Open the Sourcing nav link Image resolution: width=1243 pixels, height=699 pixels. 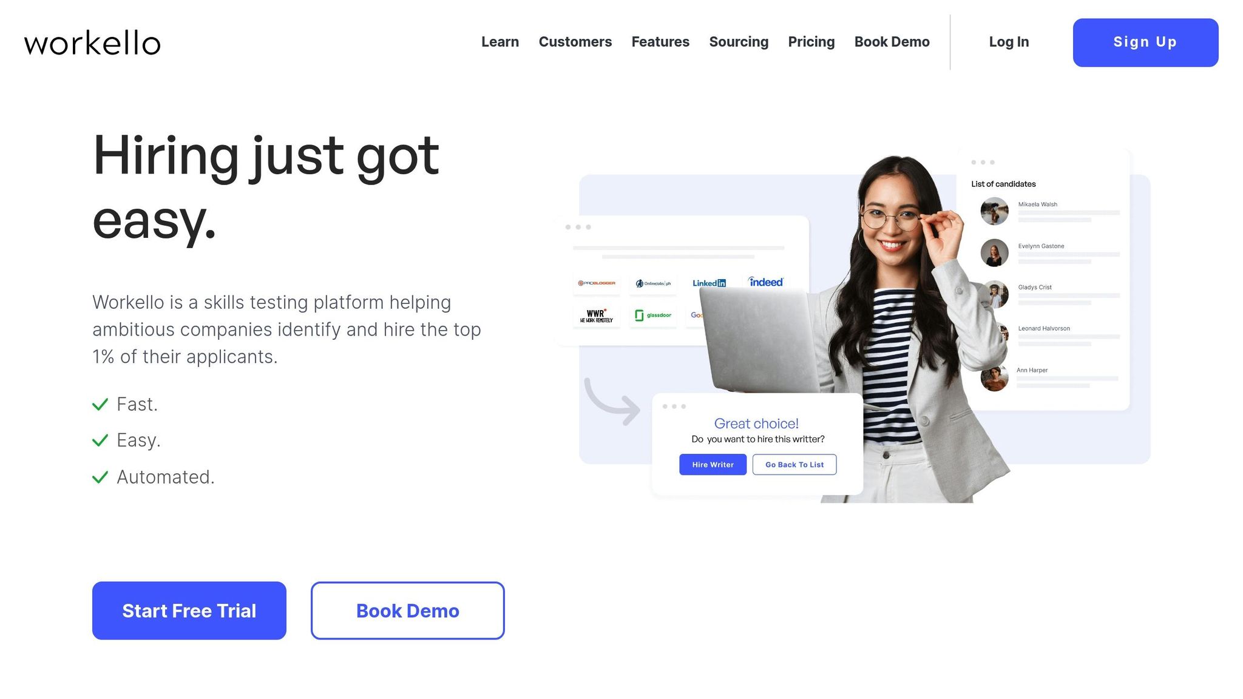[739, 42]
